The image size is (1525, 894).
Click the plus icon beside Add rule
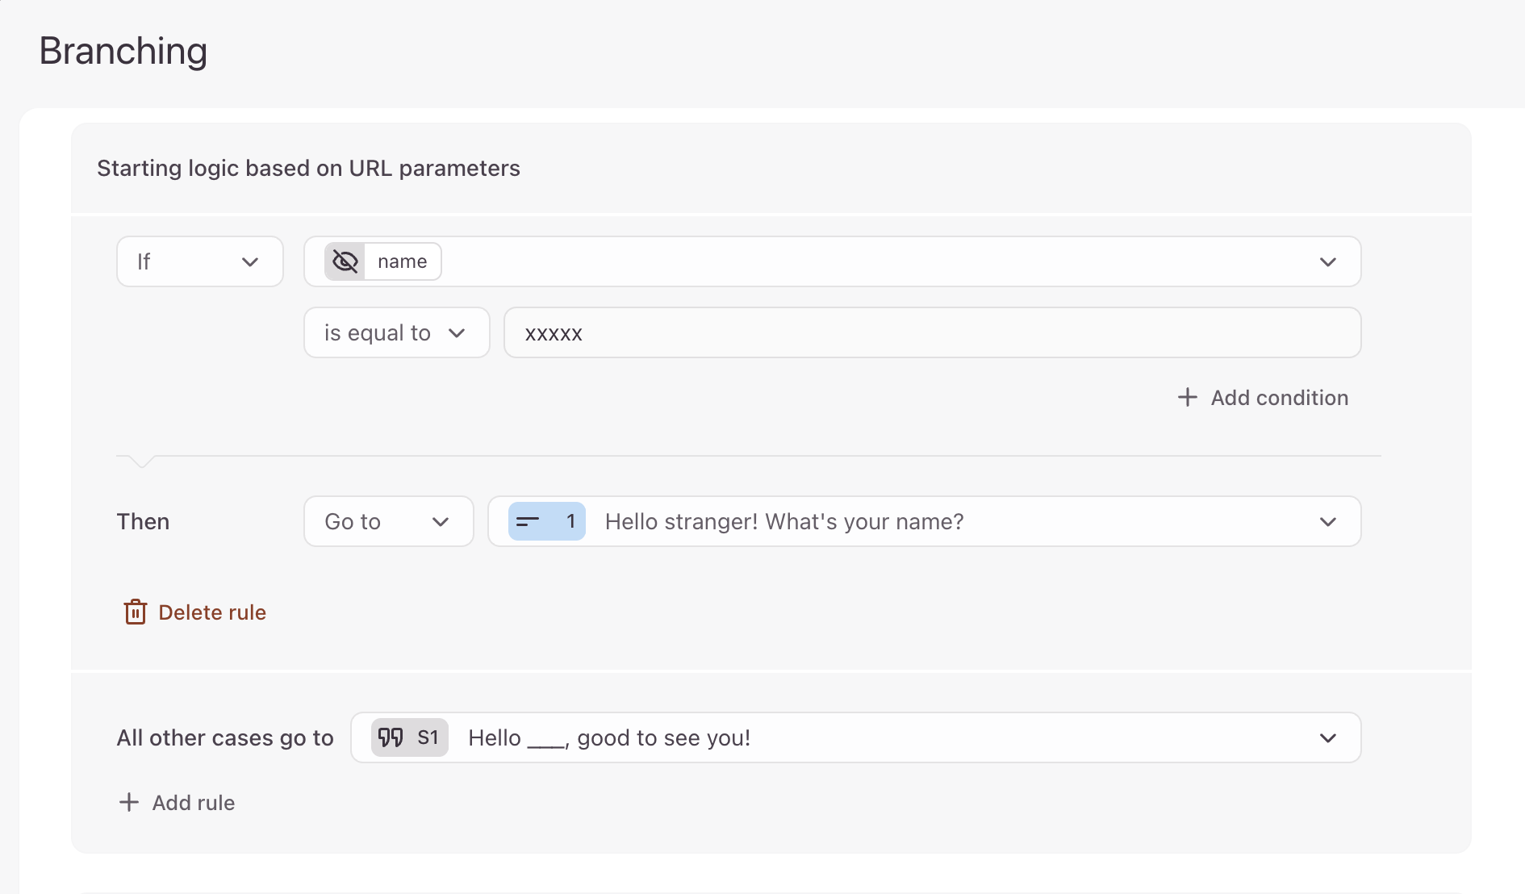[x=128, y=802]
